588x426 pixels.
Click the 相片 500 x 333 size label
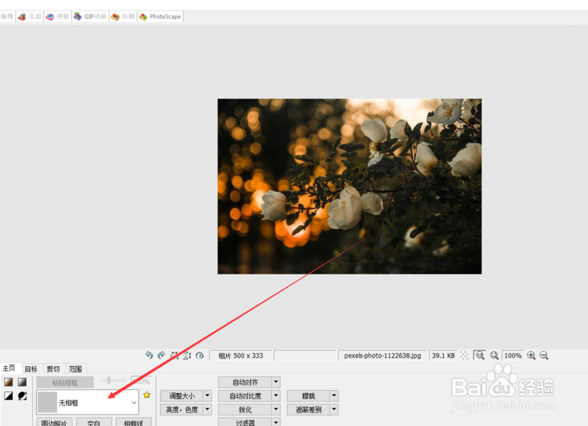point(240,355)
